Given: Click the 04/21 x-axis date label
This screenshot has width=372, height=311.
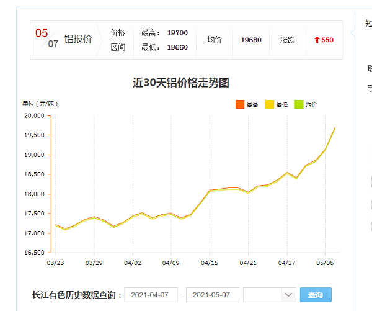Looking at the screenshot, I should point(248,263).
